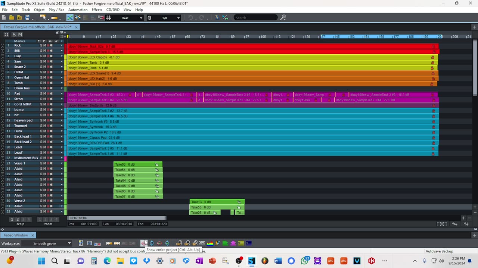Expand the Open Hat track menu arrow
Viewport: 478px width, 268px height.
click(x=62, y=77)
